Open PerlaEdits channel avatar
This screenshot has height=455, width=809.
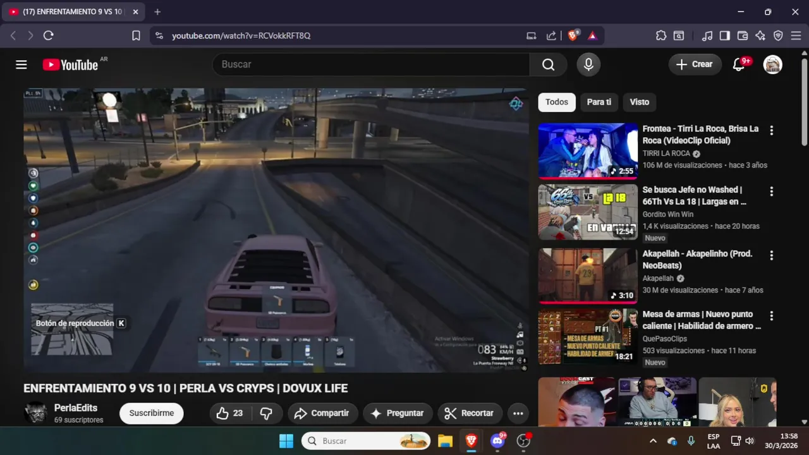tap(35, 413)
